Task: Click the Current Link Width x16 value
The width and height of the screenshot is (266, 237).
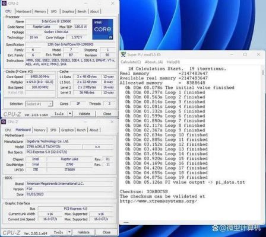Action: click(50, 214)
